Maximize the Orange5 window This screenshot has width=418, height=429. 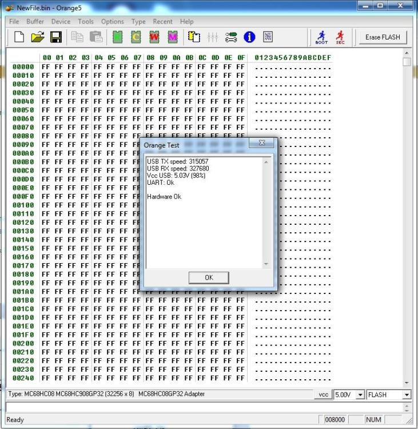(x=380, y=6)
